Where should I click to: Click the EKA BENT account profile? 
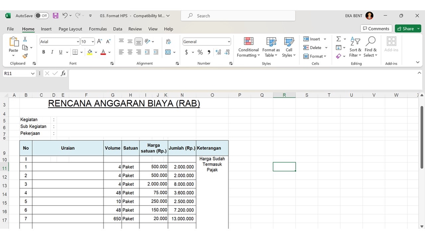pyautogui.click(x=359, y=16)
